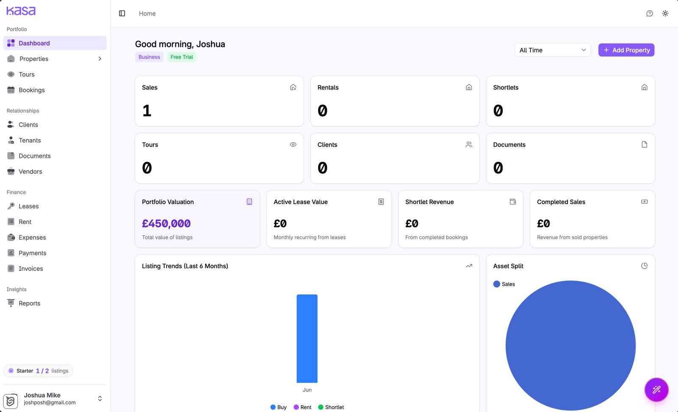Open Reports under Insights
This screenshot has height=412, width=678.
coord(55,304)
